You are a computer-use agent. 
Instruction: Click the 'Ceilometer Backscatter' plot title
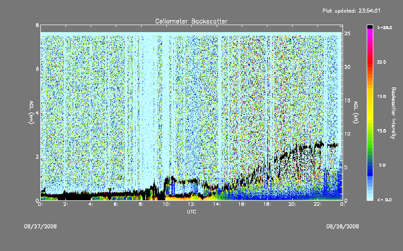(x=191, y=21)
